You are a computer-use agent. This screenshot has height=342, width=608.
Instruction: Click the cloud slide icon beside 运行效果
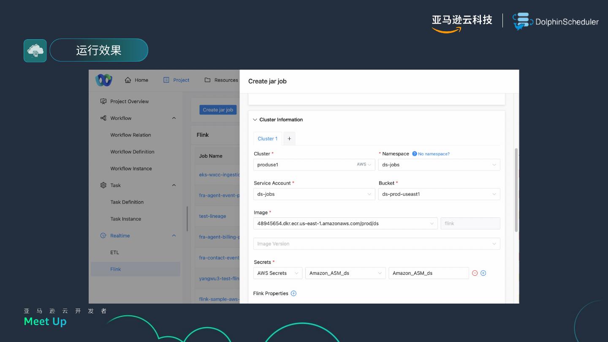[35, 51]
